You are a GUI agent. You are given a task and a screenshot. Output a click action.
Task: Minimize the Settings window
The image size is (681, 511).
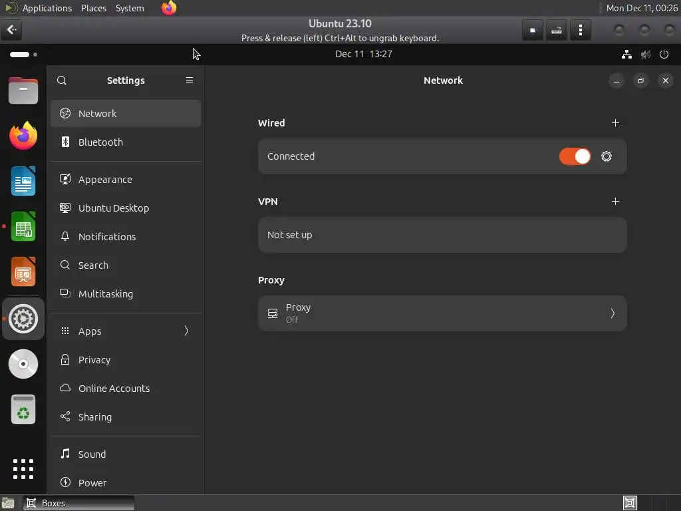click(x=616, y=81)
